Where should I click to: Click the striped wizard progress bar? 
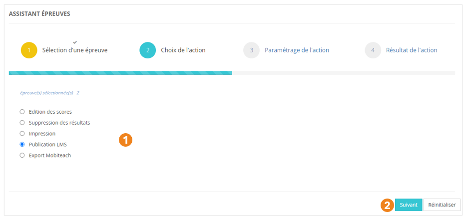tap(120, 73)
